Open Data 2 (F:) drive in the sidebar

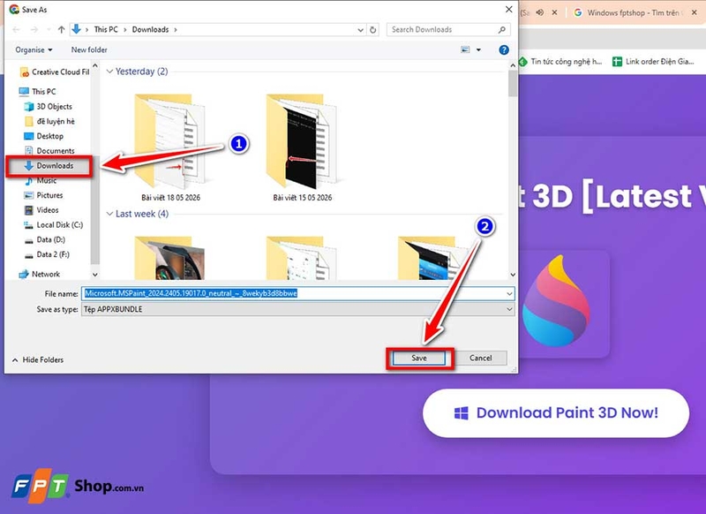point(47,254)
